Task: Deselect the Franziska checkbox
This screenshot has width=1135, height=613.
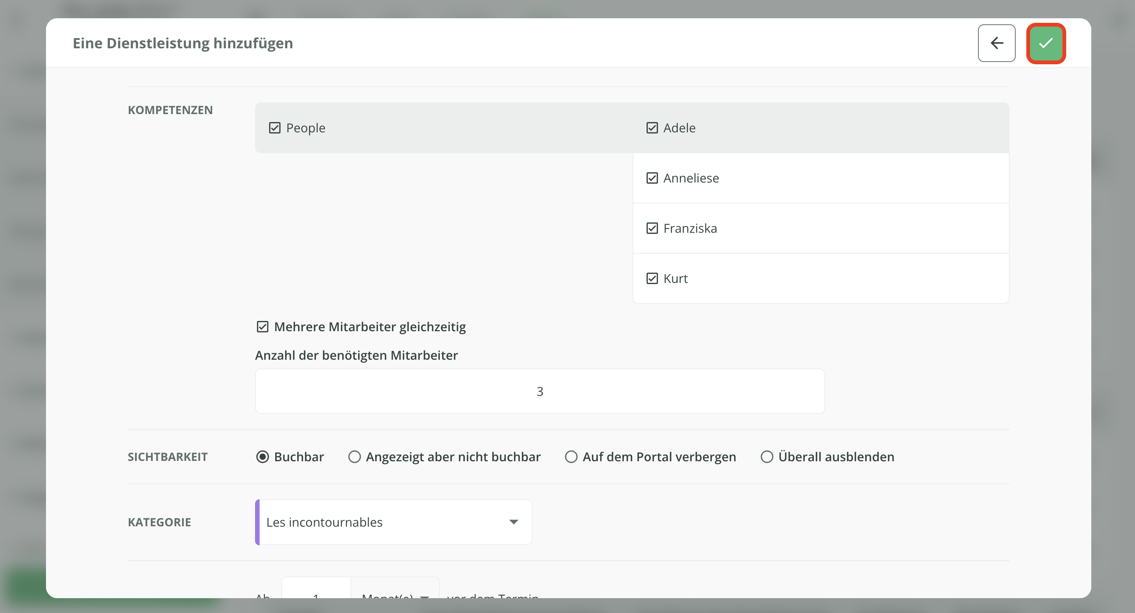Action: click(652, 228)
